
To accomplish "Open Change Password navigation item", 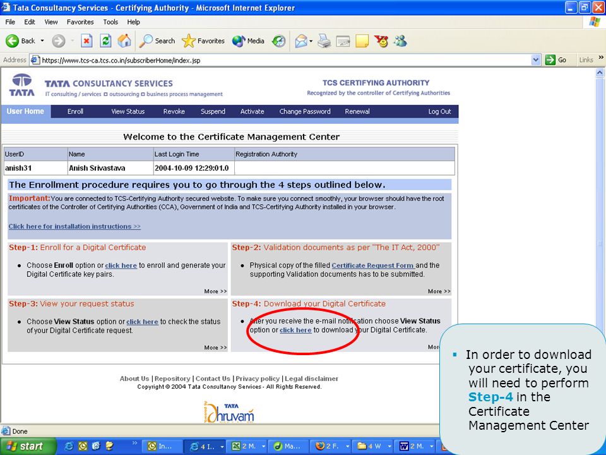I will point(305,111).
